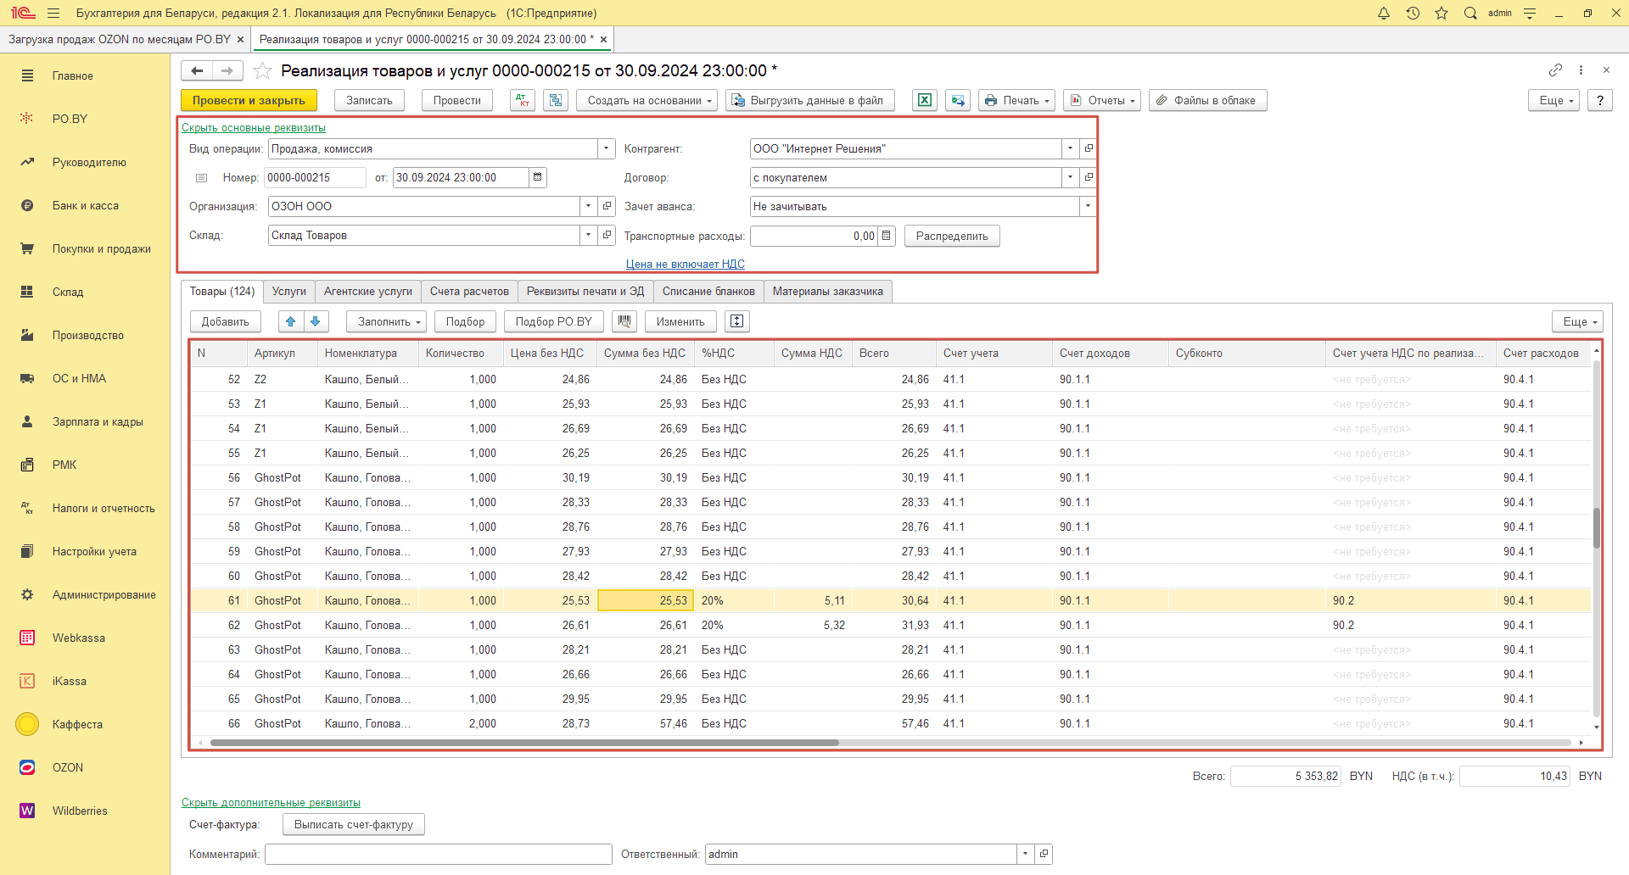Image resolution: width=1629 pixels, height=875 pixels.
Task: Open the hamburger sections menu in the title bar
Action: [53, 13]
